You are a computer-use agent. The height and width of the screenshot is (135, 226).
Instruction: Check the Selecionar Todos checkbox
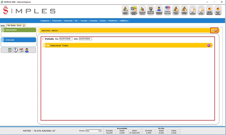point(48,46)
